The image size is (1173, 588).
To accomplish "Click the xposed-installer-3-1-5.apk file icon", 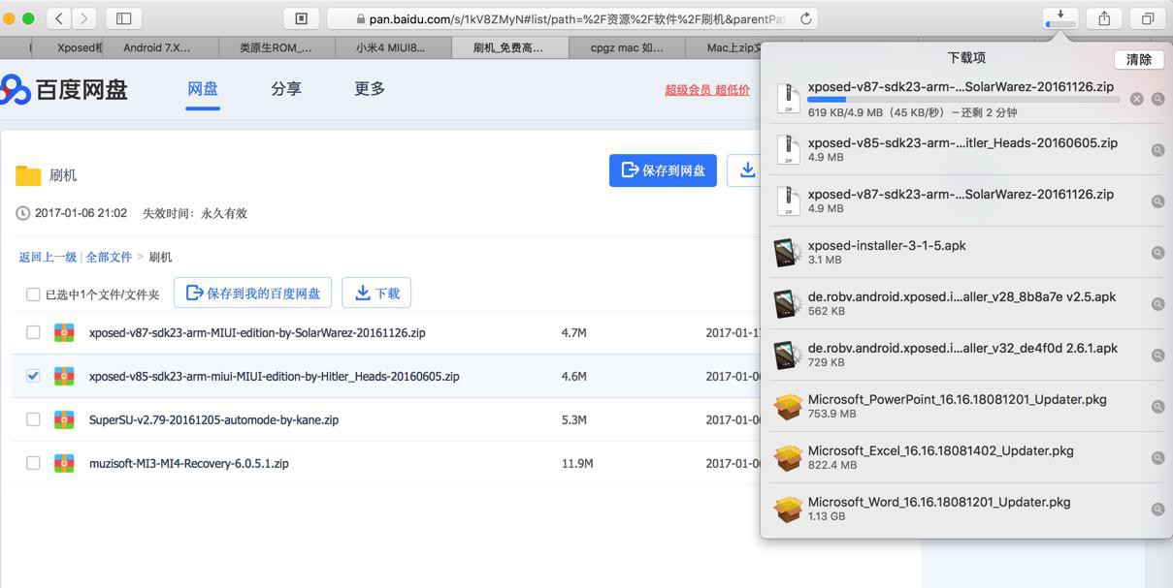I will coord(788,252).
